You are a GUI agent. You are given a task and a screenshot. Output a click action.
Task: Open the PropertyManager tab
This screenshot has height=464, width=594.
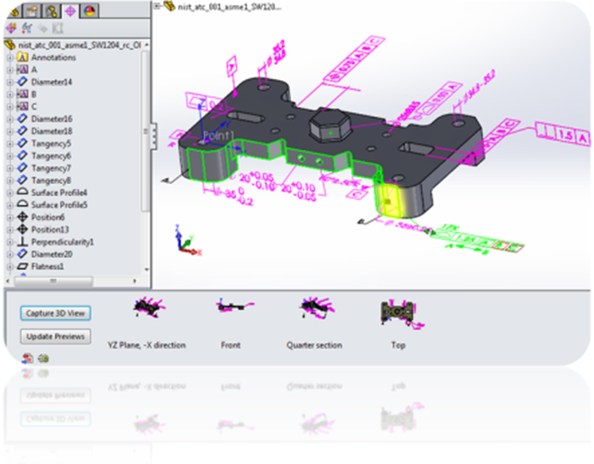[33, 11]
